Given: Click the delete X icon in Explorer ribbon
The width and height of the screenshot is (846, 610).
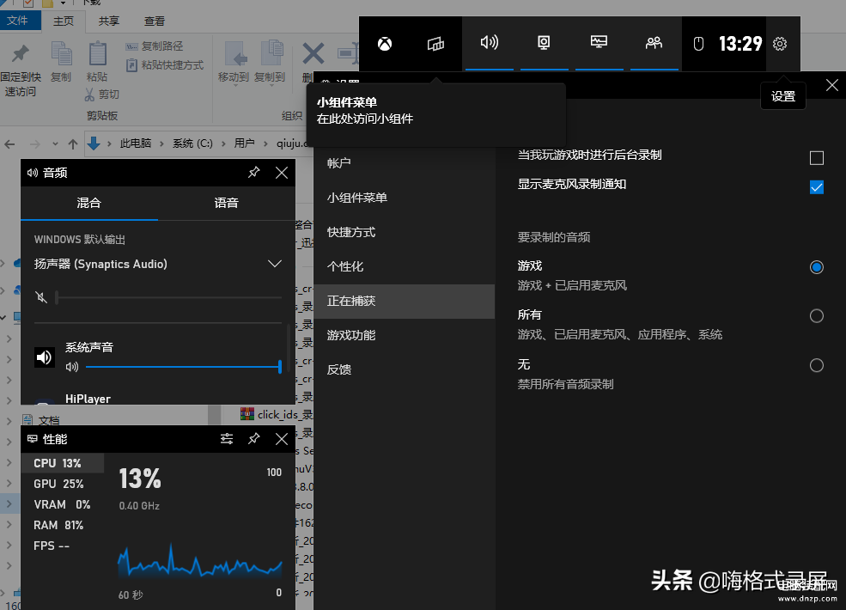Looking at the screenshot, I should click(313, 54).
